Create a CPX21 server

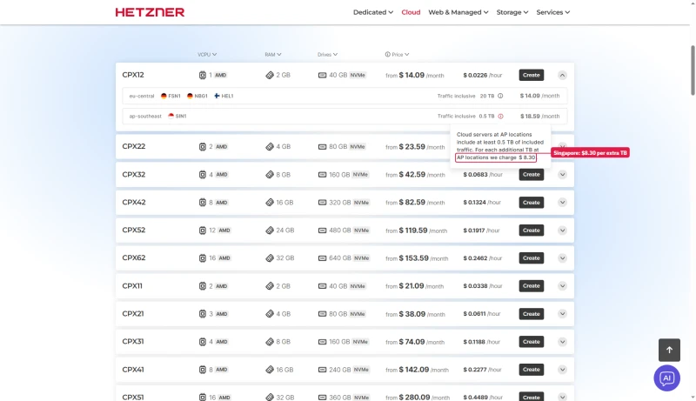tap(532, 314)
